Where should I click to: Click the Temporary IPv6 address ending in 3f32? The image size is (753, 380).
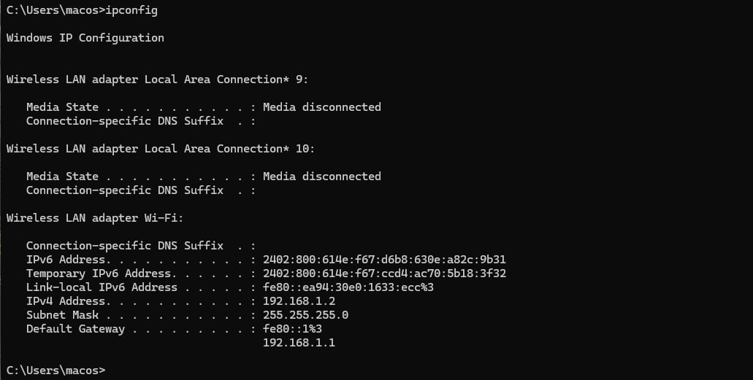384,274
